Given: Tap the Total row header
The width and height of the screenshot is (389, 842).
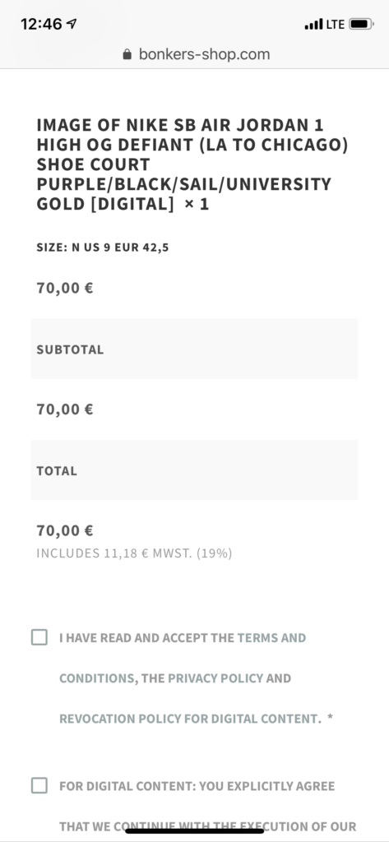Looking at the screenshot, I should [194, 470].
